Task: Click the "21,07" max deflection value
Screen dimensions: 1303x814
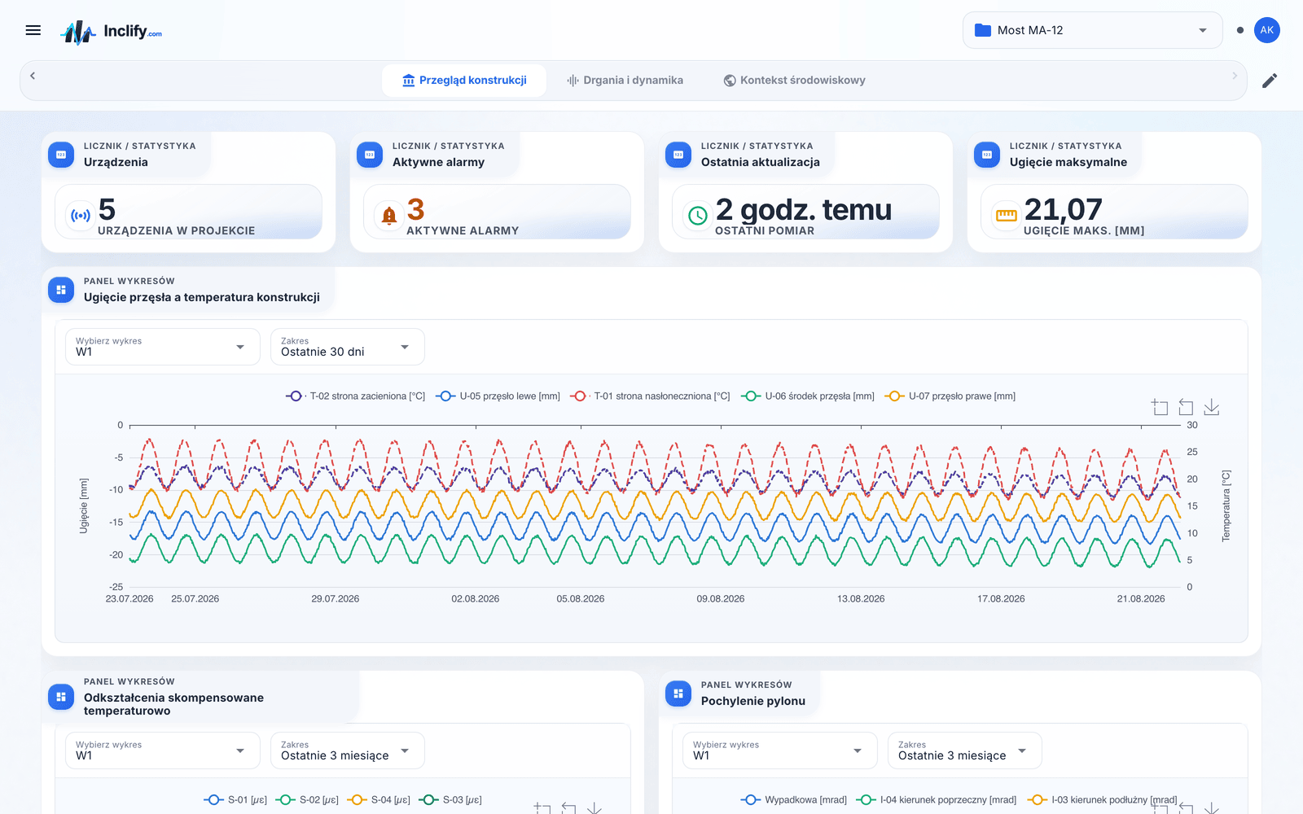Action: (1064, 210)
